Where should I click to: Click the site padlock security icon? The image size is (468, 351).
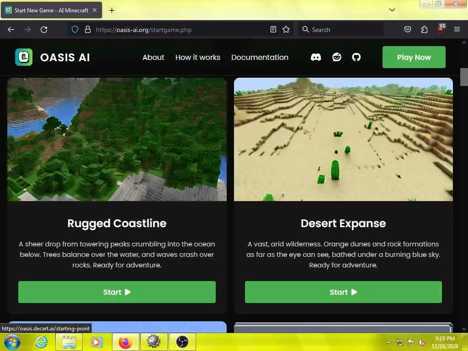click(x=87, y=29)
